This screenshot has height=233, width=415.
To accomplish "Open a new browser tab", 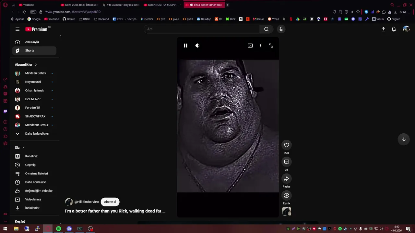I will [227, 5].
